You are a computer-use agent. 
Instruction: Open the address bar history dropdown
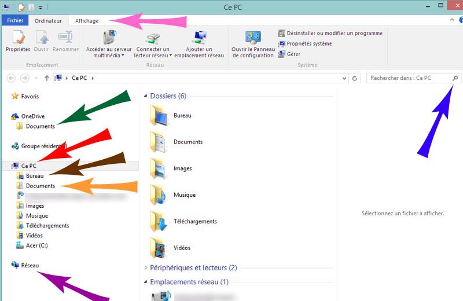click(344, 78)
